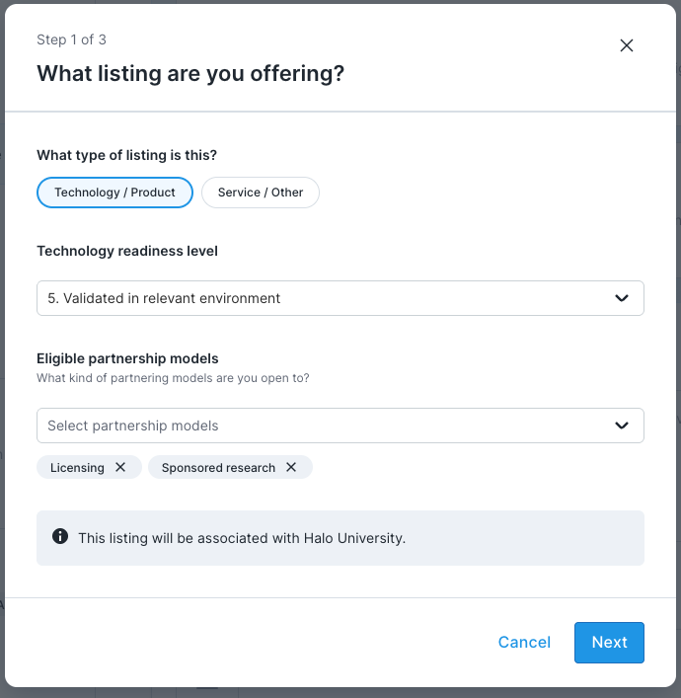Click the 'Technology readiness level' label
The height and width of the screenshot is (698, 681).
[127, 251]
